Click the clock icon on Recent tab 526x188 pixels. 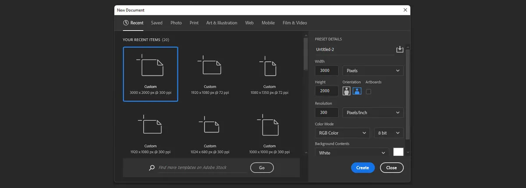click(x=126, y=23)
